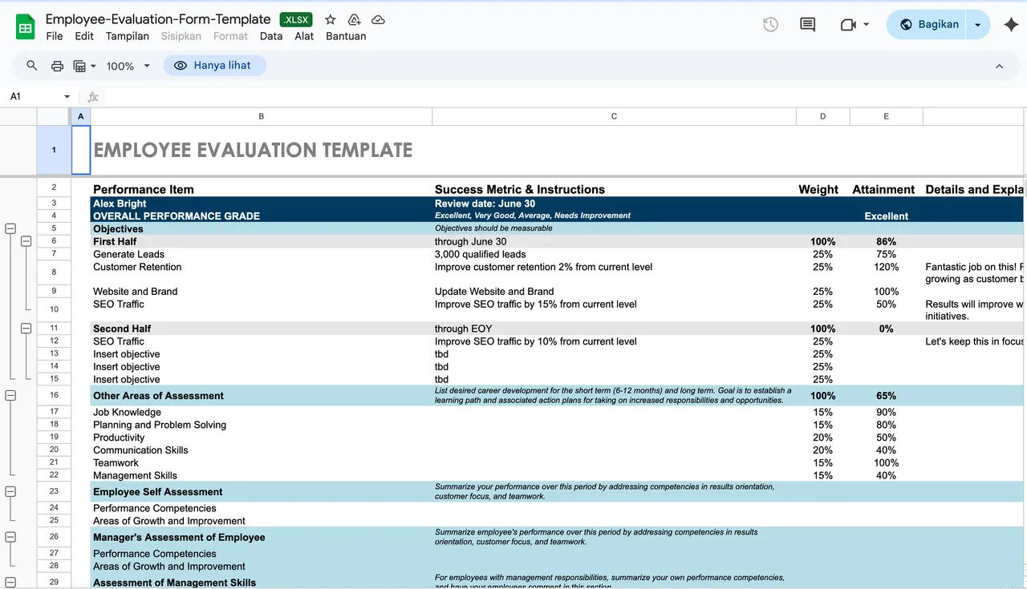Screen dimensions: 1027x589
Task: Open the Gemini sparkle icon
Action: (x=1011, y=25)
